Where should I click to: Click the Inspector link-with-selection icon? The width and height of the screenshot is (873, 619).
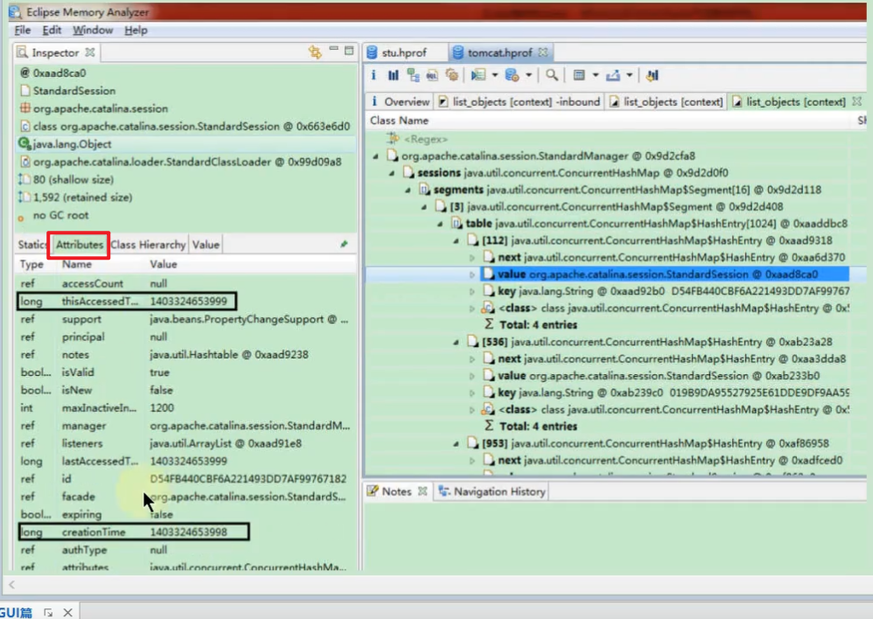point(315,52)
